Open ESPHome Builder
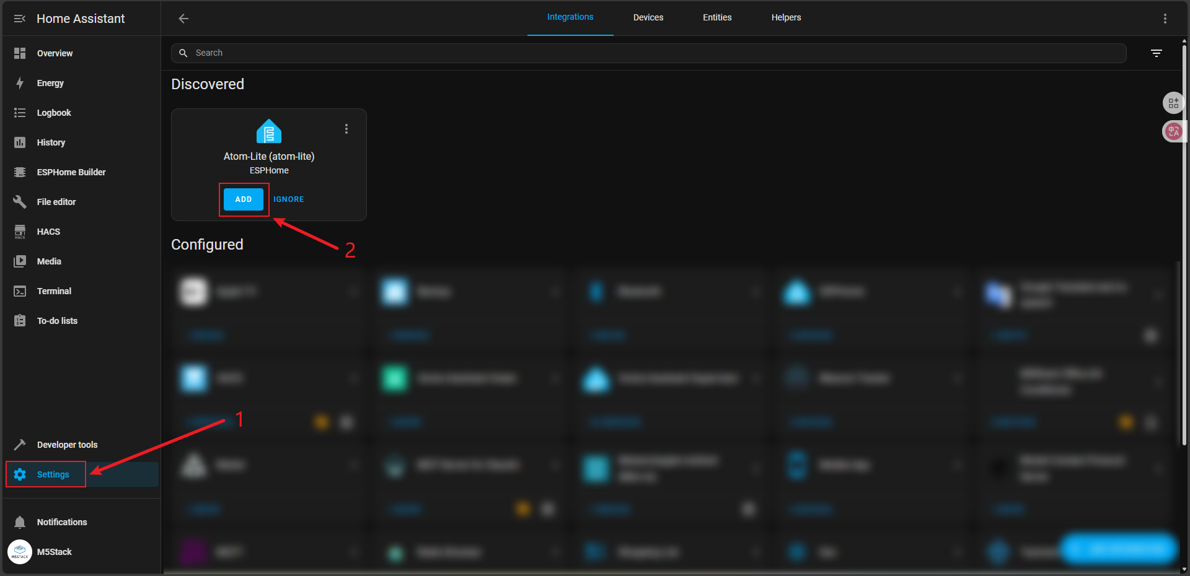This screenshot has width=1190, height=576. [x=81, y=172]
